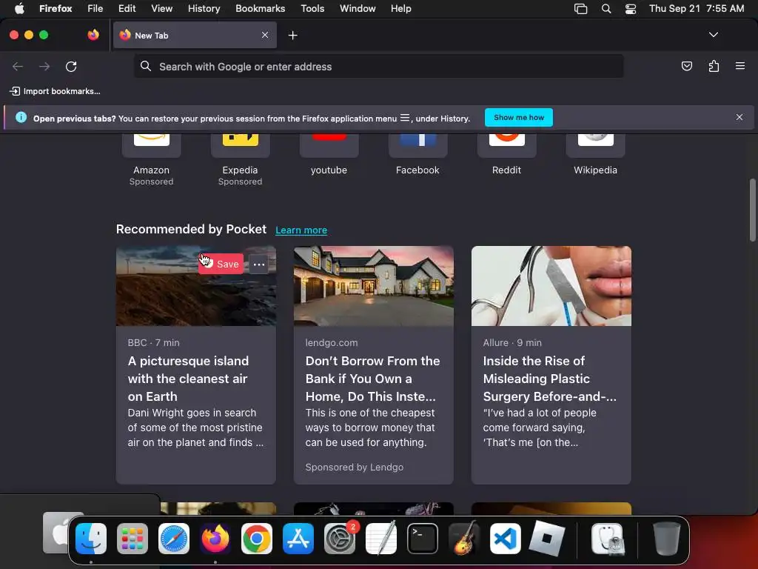This screenshot has height=569, width=758.
Task: Open the Firefox app menu in menu bar
Action: tap(56, 8)
